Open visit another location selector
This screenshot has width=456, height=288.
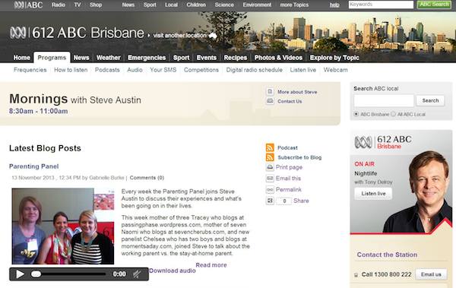click(179, 36)
